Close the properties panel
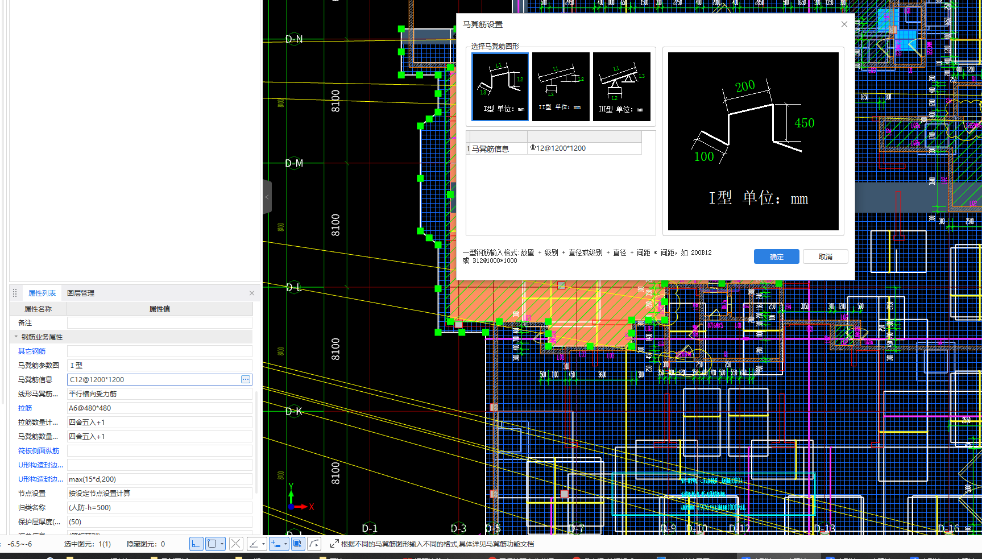Image resolution: width=982 pixels, height=559 pixels. tap(252, 293)
